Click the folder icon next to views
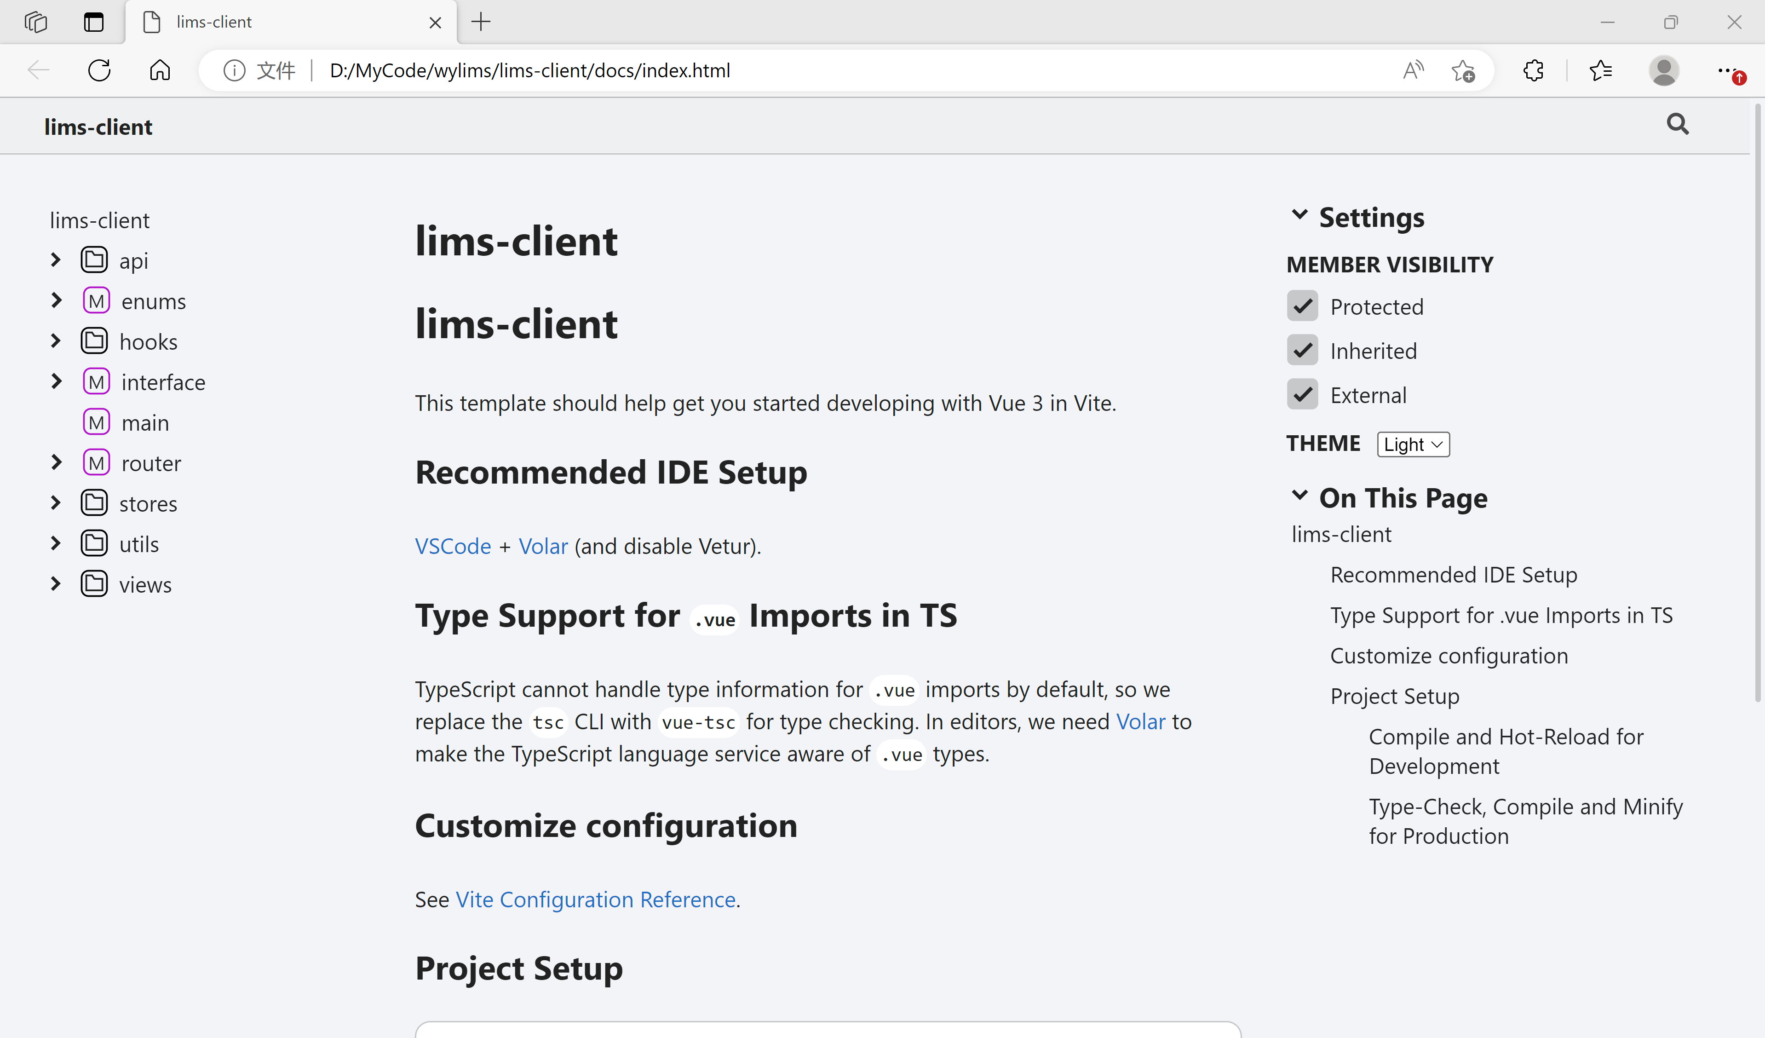The image size is (1765, 1038). (x=95, y=583)
